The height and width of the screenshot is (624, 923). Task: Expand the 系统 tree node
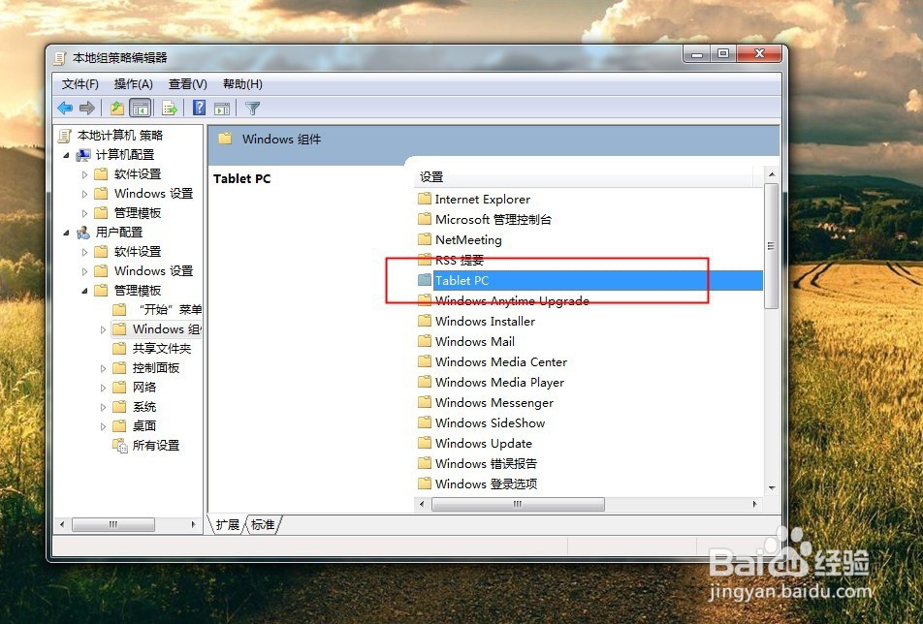coord(103,408)
